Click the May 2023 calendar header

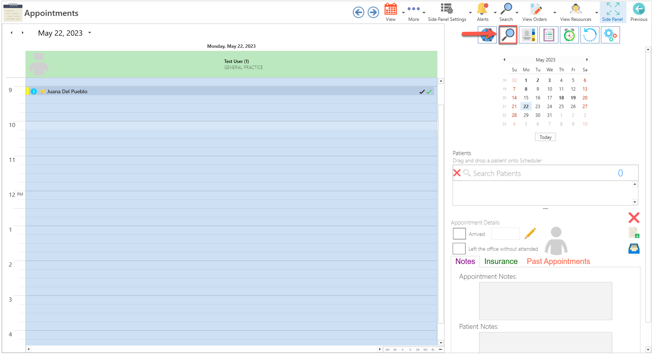click(545, 60)
